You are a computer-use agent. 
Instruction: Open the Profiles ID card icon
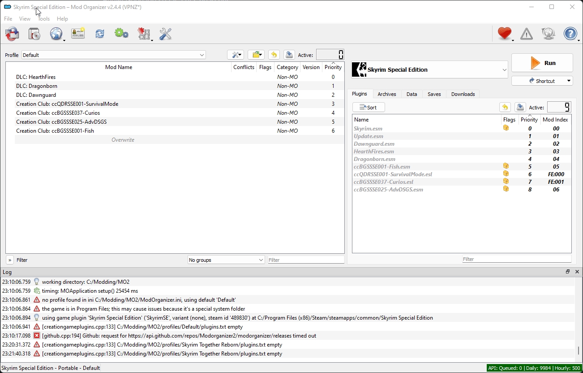point(78,34)
